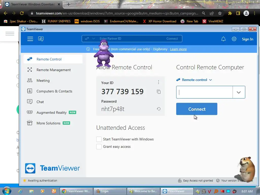The height and width of the screenshot is (195, 260).
Task: Click Your ID number 377 739 159
Action: [122, 91]
